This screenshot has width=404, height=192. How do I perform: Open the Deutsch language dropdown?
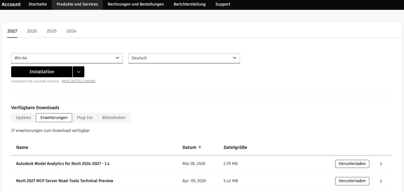click(x=184, y=58)
